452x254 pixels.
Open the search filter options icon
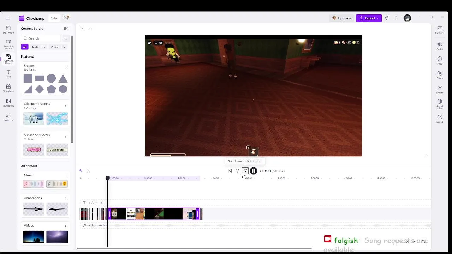(x=66, y=38)
